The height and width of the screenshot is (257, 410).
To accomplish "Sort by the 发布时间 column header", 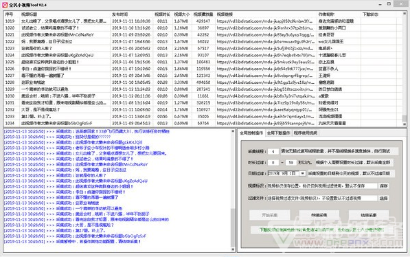I will [x=131, y=14].
